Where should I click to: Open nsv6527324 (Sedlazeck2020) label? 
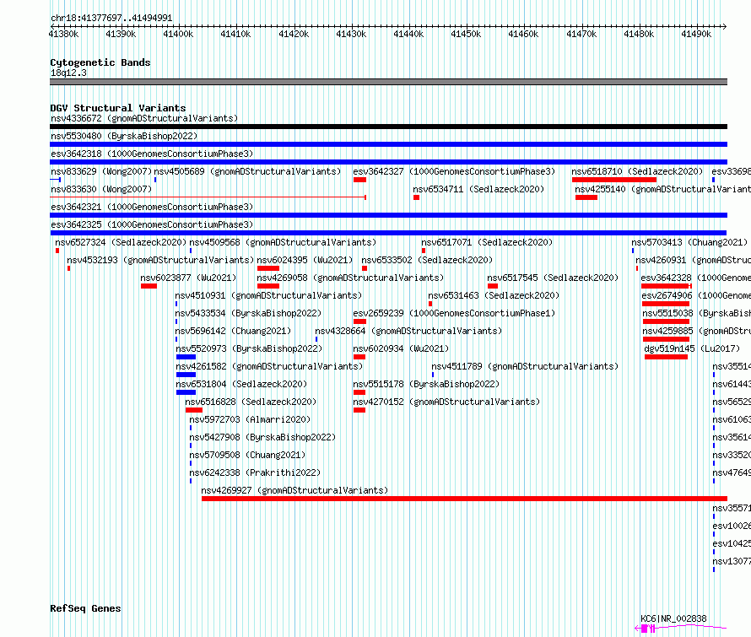click(x=121, y=242)
